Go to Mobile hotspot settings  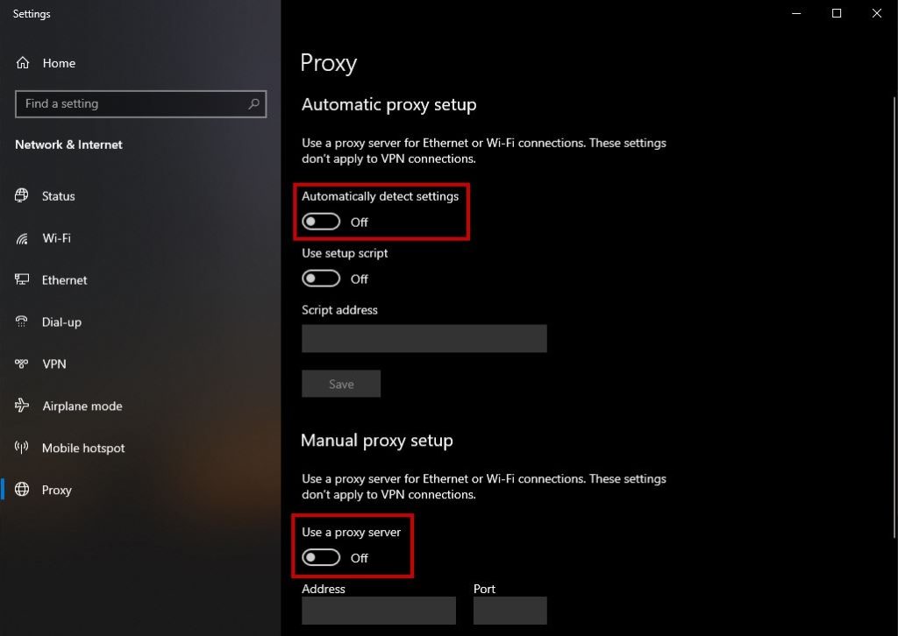[83, 448]
